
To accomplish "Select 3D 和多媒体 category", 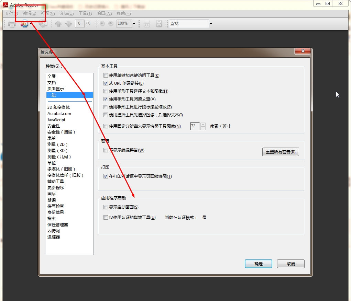I will pyautogui.click(x=70, y=107).
